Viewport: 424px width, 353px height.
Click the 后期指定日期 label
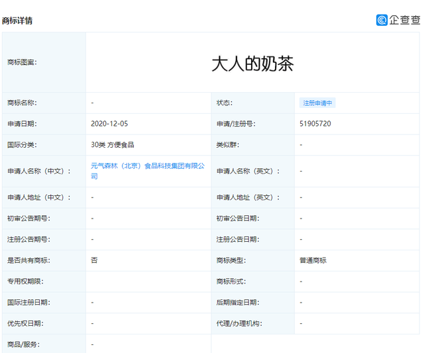click(x=238, y=303)
